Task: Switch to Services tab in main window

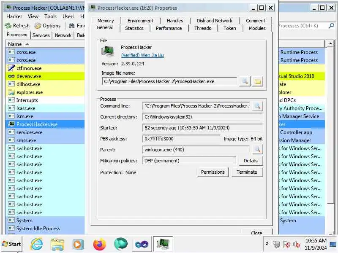Action: (x=41, y=35)
